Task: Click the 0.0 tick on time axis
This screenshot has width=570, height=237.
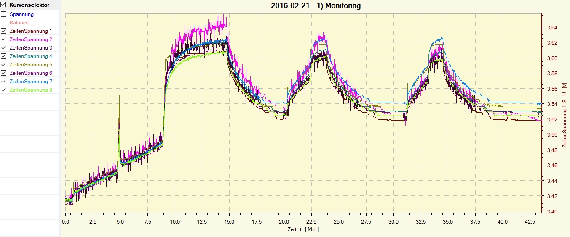Action: point(66,221)
